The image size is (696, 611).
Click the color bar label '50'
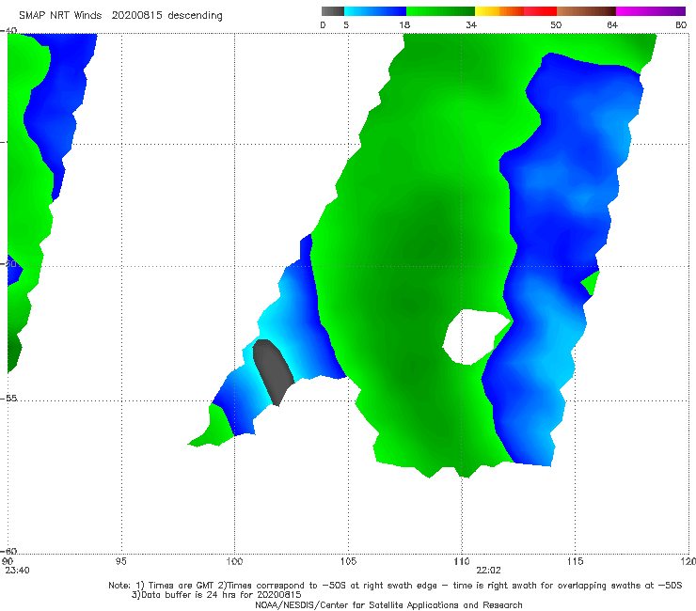tap(556, 25)
